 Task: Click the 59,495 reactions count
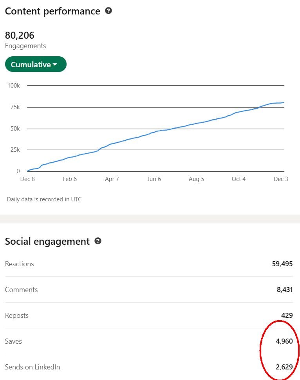tap(282, 264)
